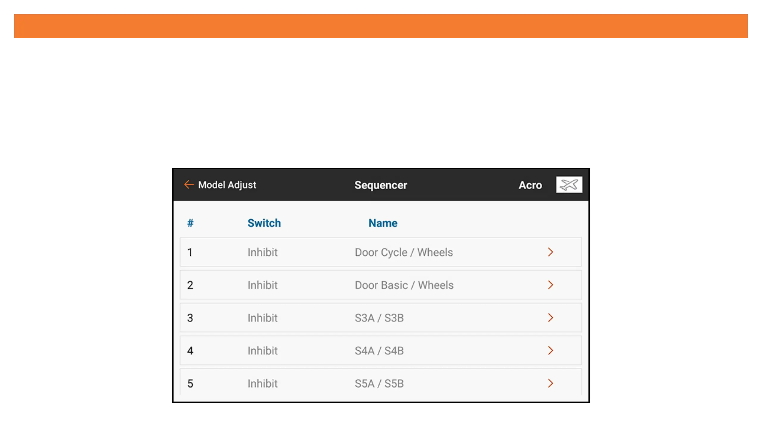Screen dimensions: 762x428
Task: Click the Sequencer screen title
Action: tap(381, 185)
